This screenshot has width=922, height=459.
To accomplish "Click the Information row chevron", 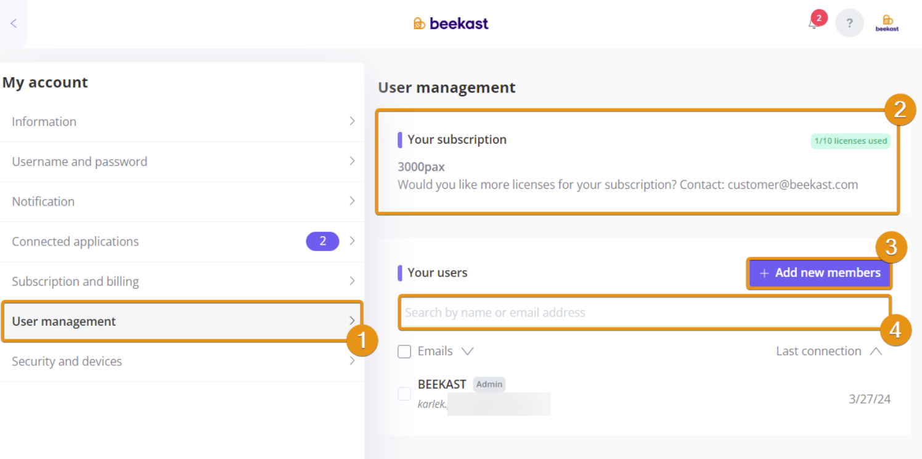I will coord(352,121).
